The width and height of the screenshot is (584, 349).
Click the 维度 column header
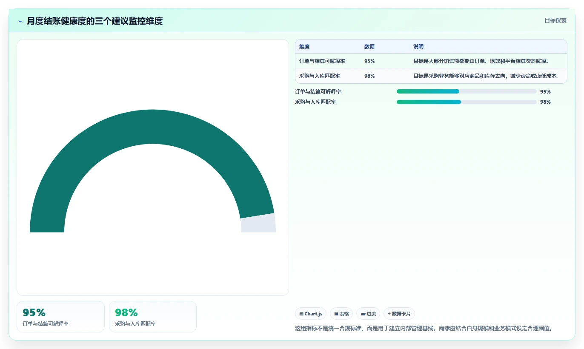pos(304,47)
